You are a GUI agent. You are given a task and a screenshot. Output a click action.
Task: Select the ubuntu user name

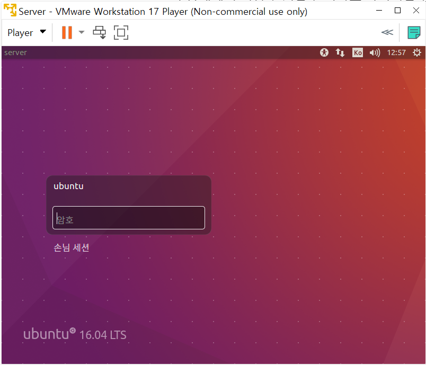pos(68,186)
